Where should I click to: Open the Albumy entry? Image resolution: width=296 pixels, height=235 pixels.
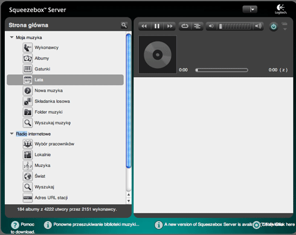(x=42, y=58)
